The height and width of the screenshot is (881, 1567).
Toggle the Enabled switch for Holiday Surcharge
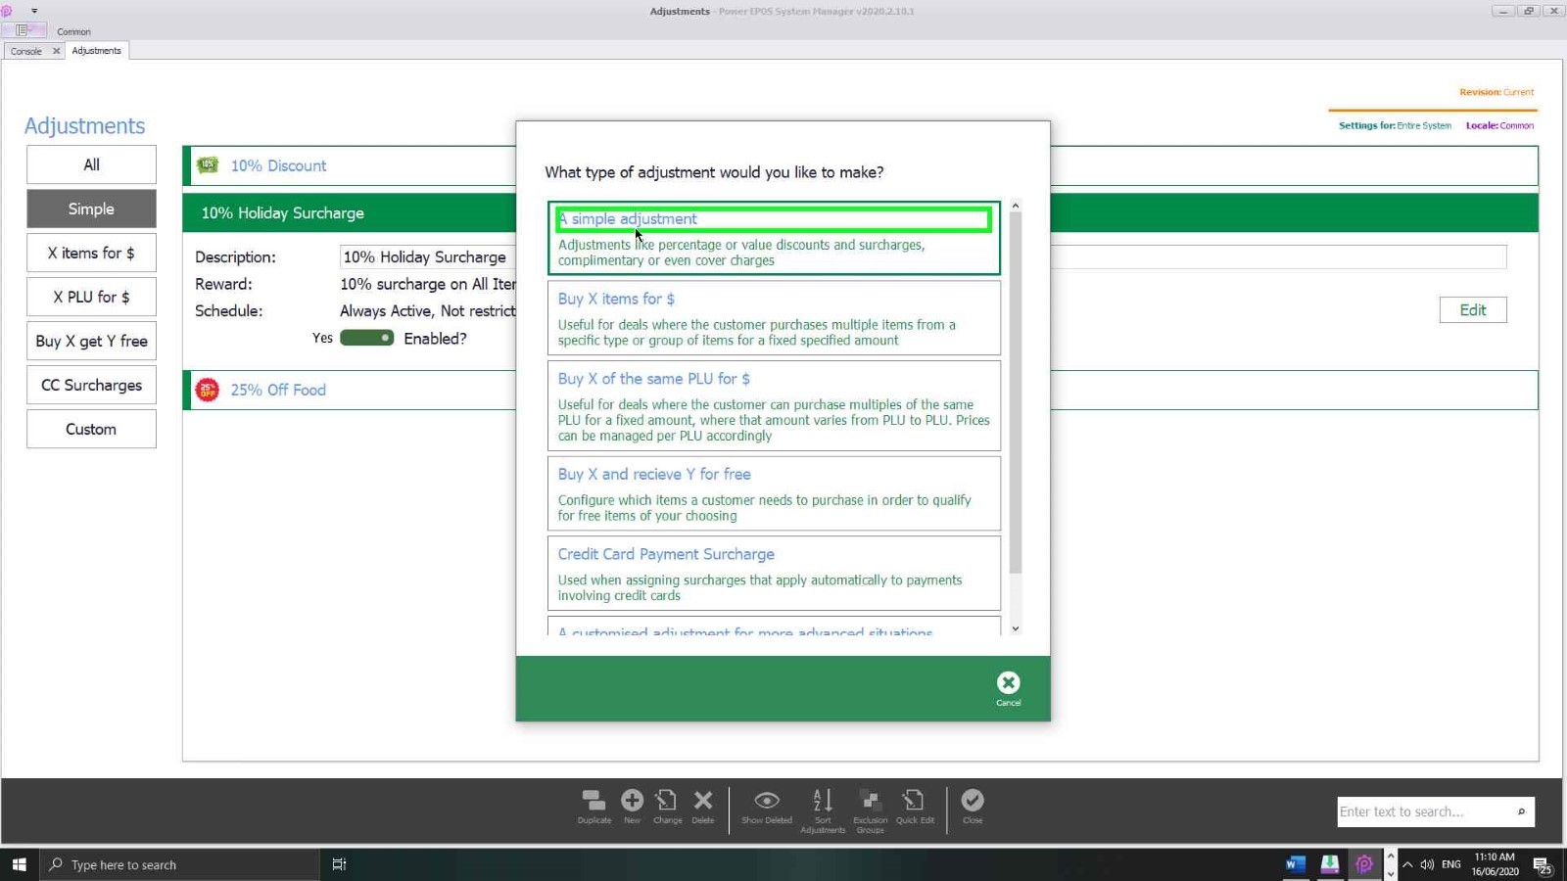[x=366, y=338]
